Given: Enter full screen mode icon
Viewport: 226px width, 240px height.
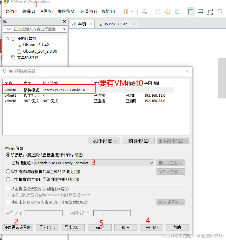Looking at the screenshot, I should tap(210, 12).
